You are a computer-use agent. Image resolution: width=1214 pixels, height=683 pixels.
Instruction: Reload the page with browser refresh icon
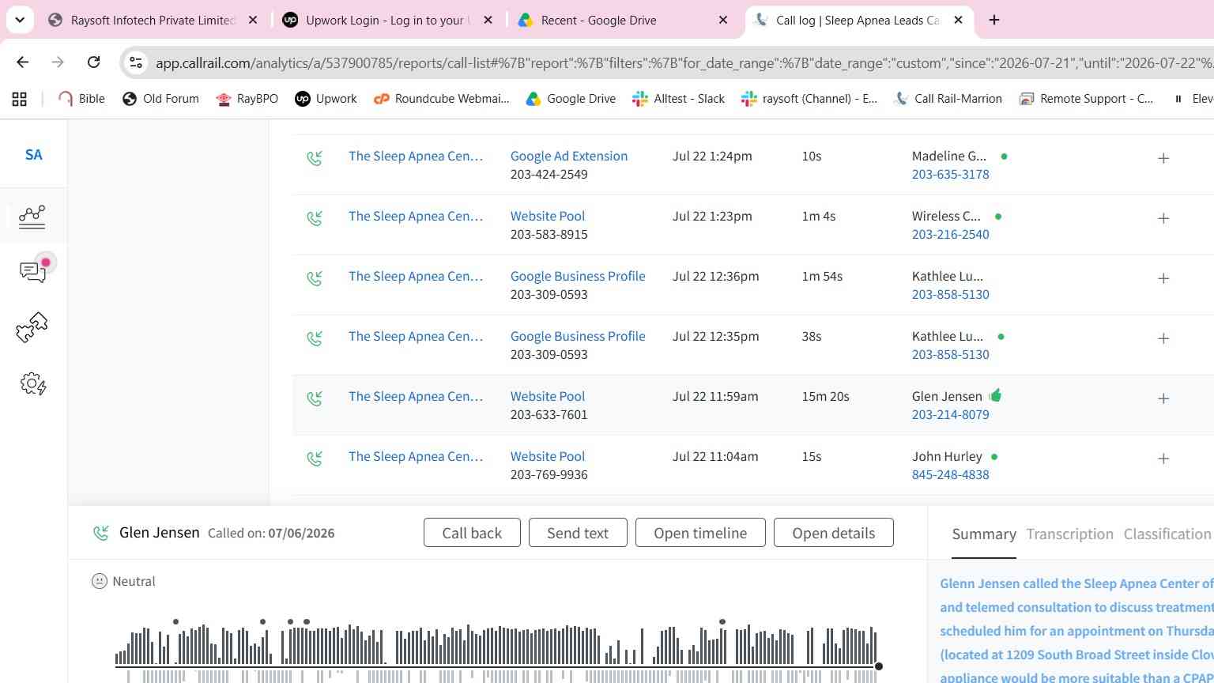93,62
